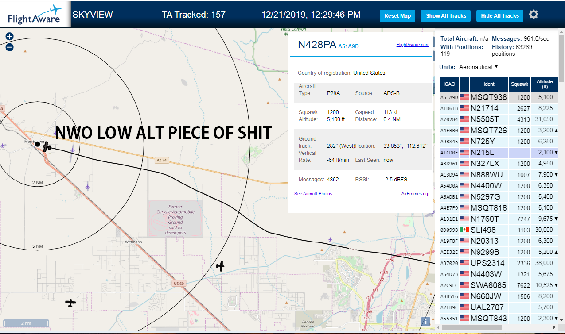Select the N1760T aircraft row
Screen dimensions: 565x334
[499, 219]
